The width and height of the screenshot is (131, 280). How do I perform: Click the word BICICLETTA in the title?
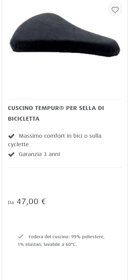tap(24, 119)
